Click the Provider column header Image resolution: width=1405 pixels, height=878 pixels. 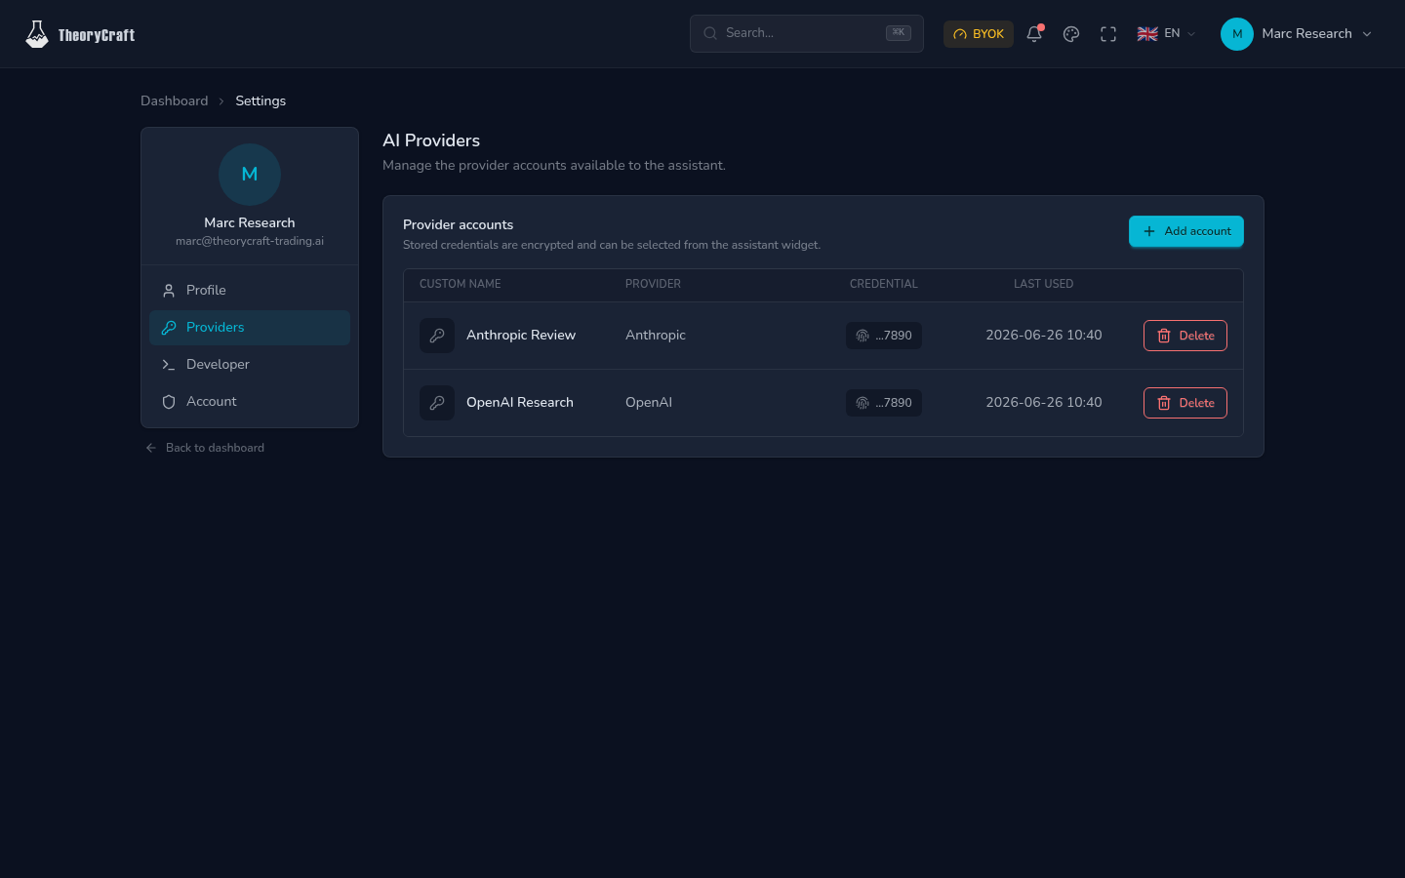coord(654,284)
